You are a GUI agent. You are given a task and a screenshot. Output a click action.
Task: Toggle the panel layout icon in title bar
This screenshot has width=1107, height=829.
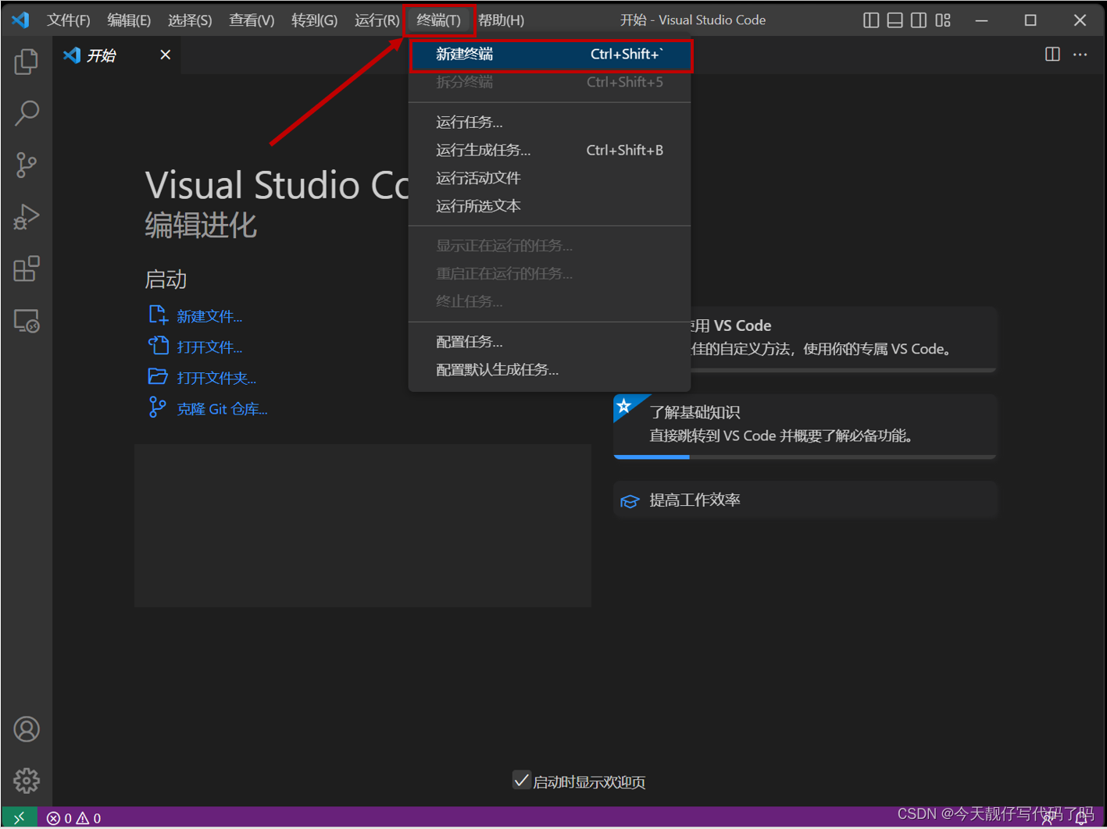(x=895, y=20)
